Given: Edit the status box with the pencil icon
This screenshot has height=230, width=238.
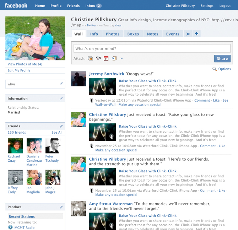Looking at the screenshot, I should click(61, 84).
